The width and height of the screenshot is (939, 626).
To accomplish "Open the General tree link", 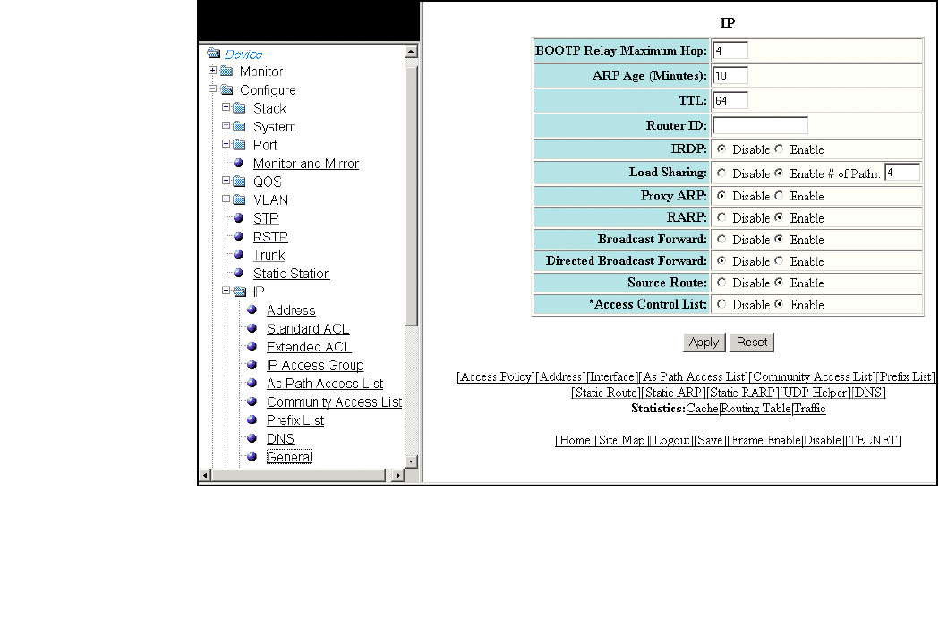I will pos(289,457).
